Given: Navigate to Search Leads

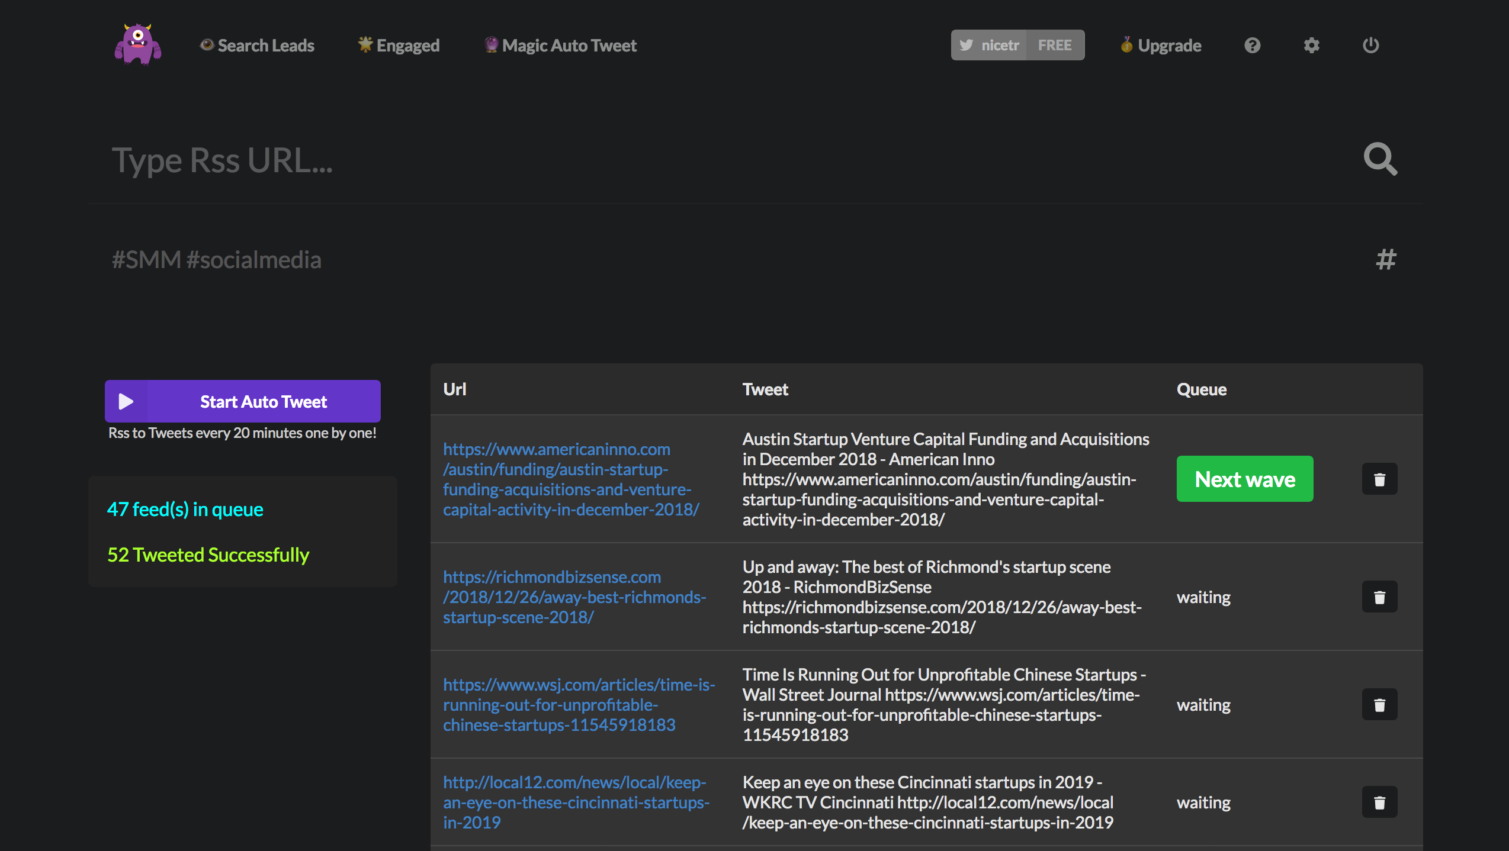Looking at the screenshot, I should (265, 45).
